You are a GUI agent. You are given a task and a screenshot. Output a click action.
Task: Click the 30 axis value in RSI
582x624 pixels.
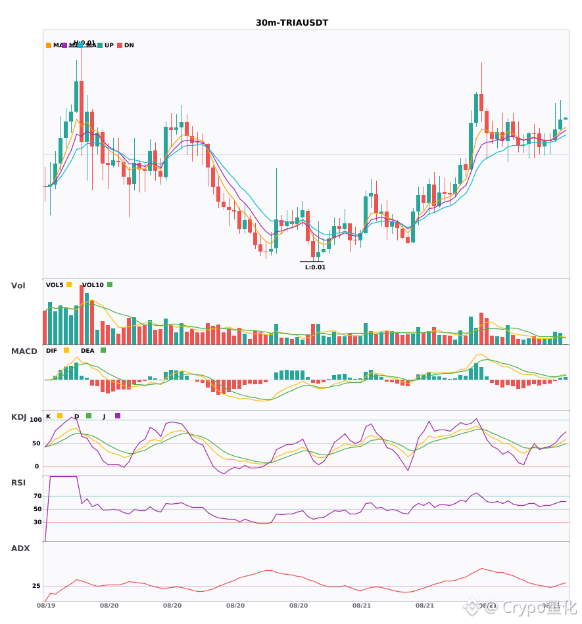[37, 522]
